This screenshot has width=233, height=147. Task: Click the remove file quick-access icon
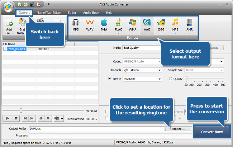click(x=38, y=5)
